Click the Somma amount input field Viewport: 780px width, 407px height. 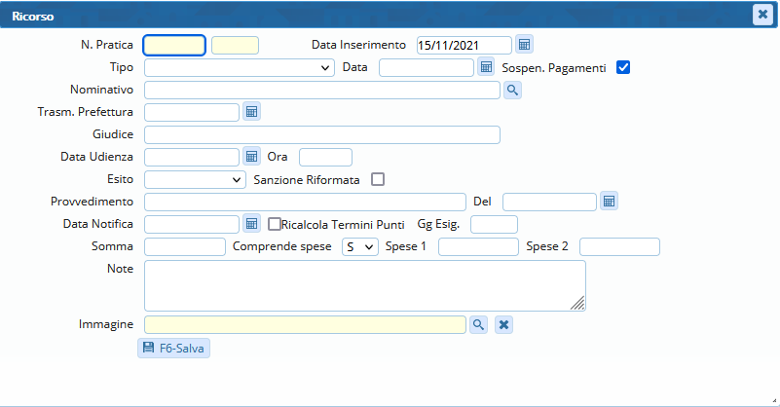click(x=184, y=247)
